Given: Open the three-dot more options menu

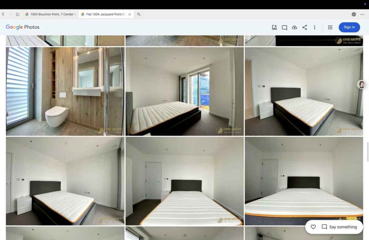Looking at the screenshot, I should tap(315, 27).
